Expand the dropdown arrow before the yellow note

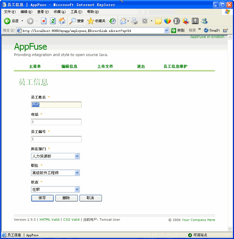(x=151, y=21)
